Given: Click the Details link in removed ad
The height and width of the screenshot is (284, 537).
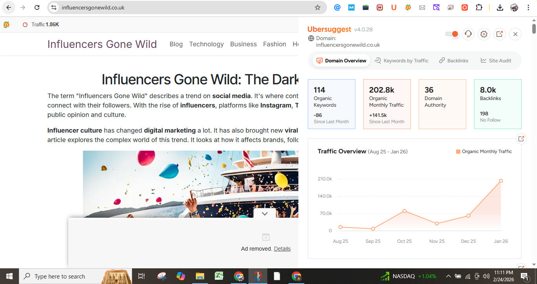Looking at the screenshot, I should tap(282, 249).
